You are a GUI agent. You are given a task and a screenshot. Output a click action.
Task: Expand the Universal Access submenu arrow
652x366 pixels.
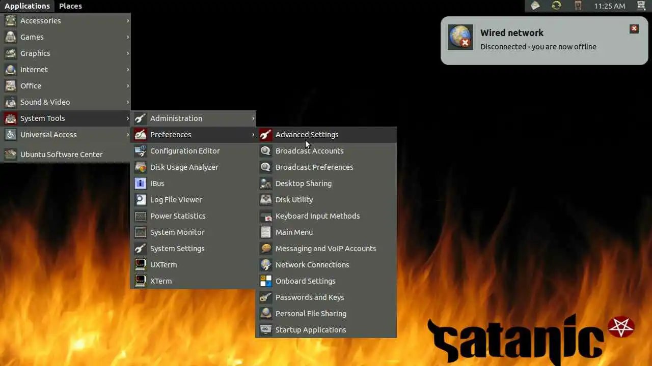coord(128,135)
